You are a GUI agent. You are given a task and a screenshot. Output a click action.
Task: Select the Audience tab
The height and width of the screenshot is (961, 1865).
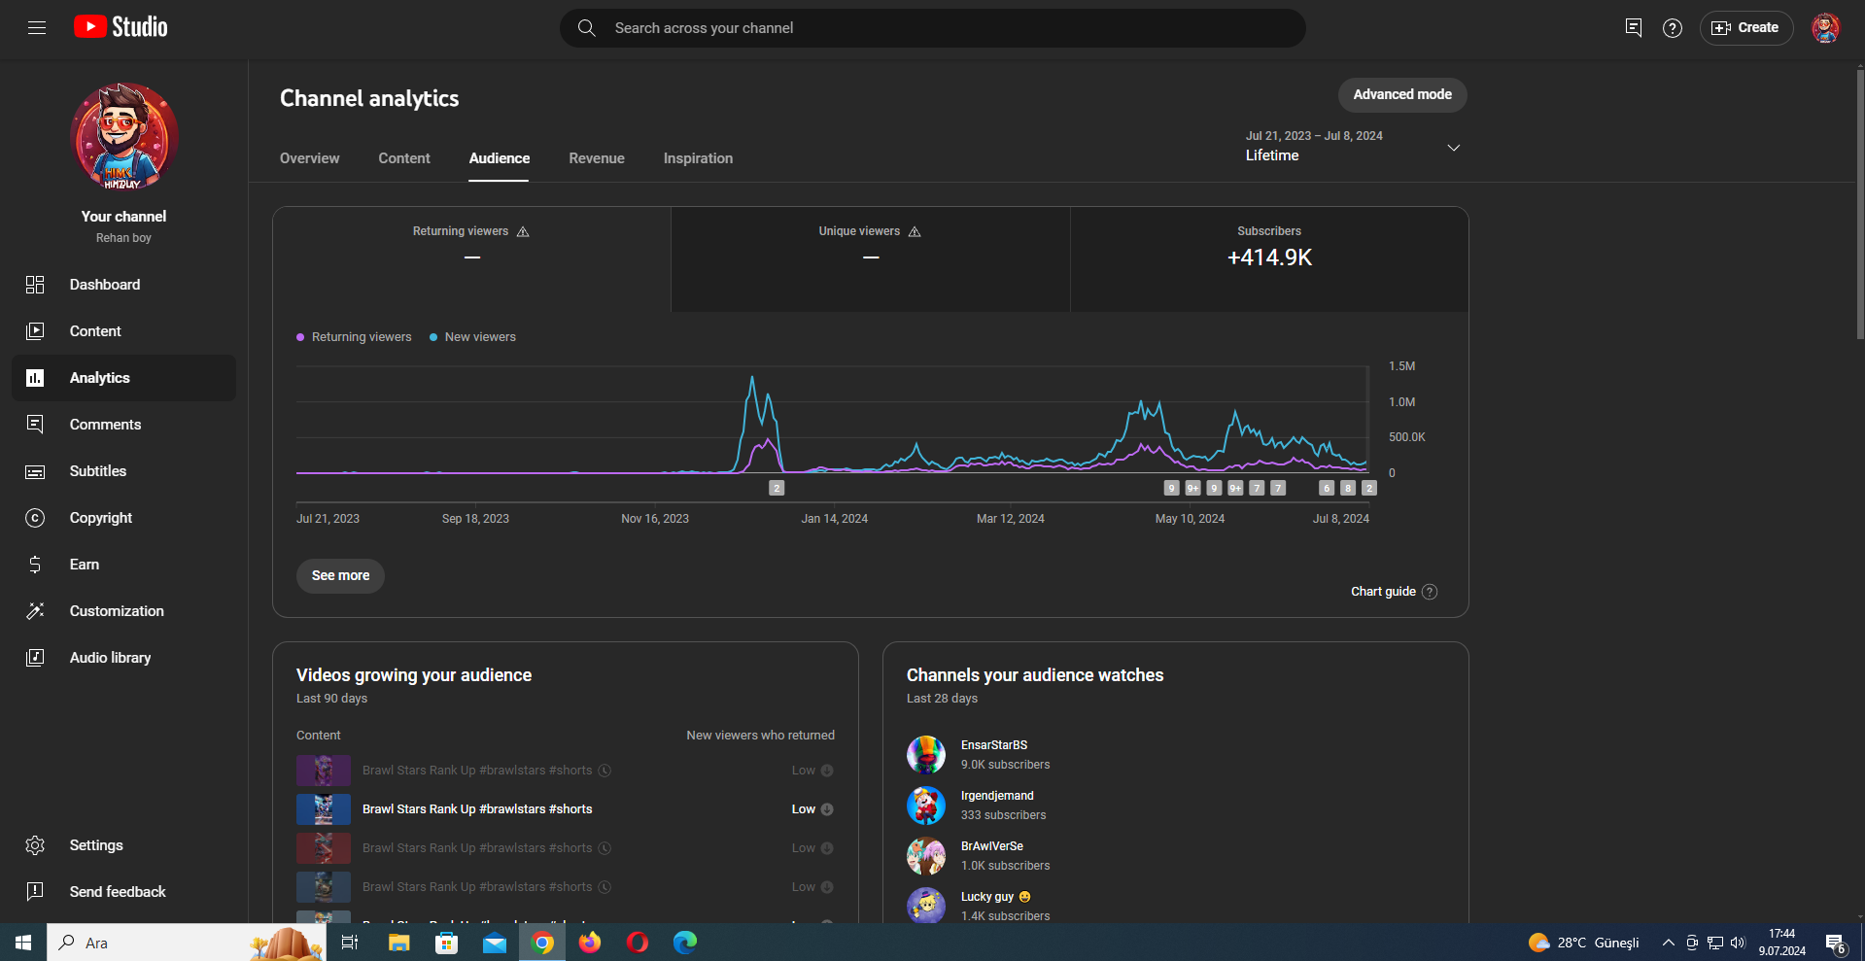[500, 158]
